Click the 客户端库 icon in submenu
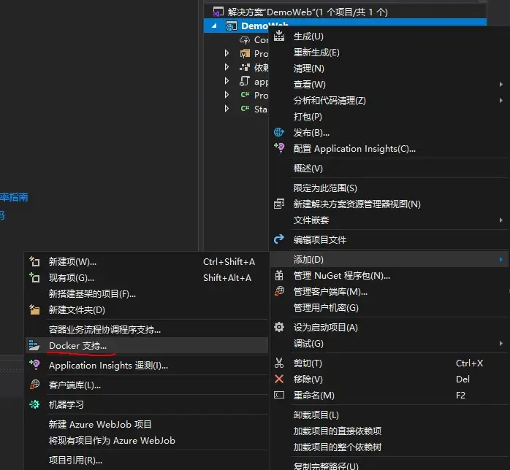Viewport: 510px width, 470px height. coord(34,385)
